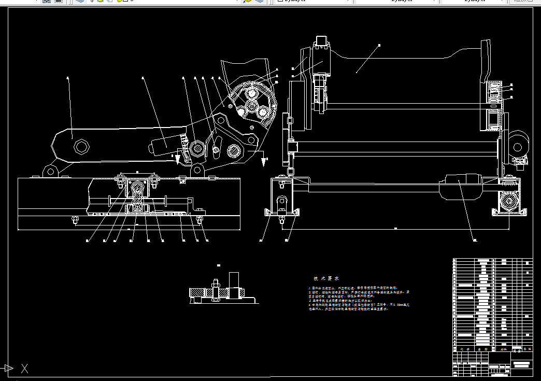Select the requirement line containing 0.05mm
Screen dimensions: 541x381
359,305
